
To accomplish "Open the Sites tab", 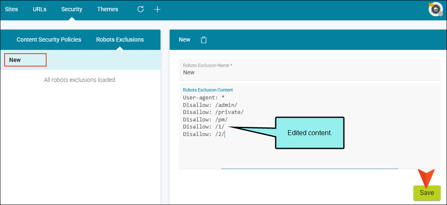I will click(11, 9).
